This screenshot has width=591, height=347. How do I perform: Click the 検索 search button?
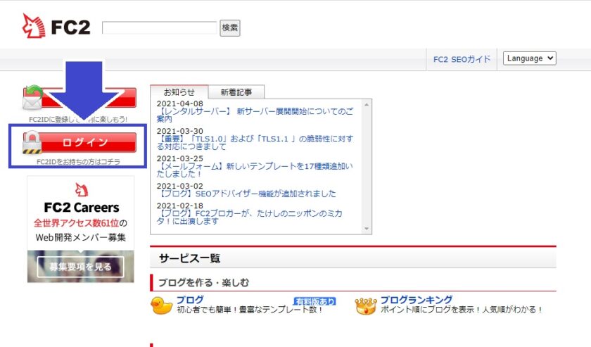(x=230, y=28)
